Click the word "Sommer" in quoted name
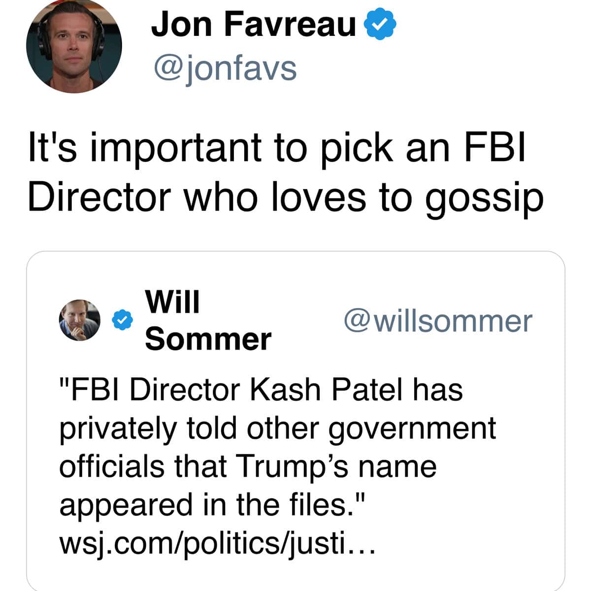591x591 pixels. pyautogui.click(x=208, y=339)
